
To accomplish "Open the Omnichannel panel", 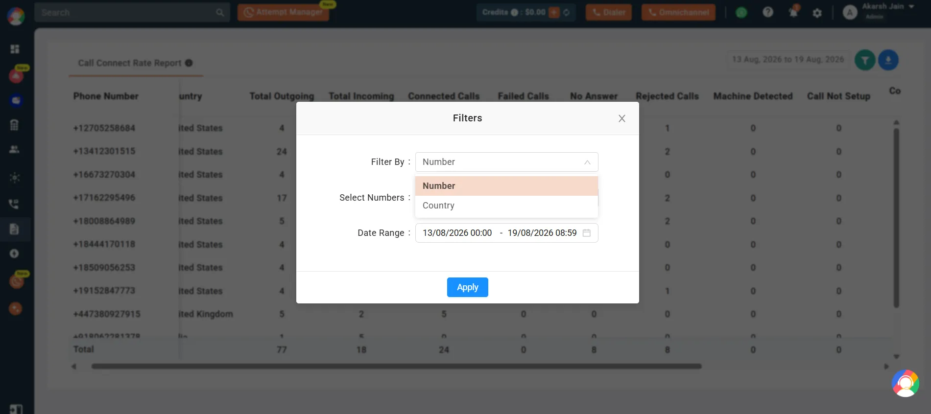I will point(678,12).
